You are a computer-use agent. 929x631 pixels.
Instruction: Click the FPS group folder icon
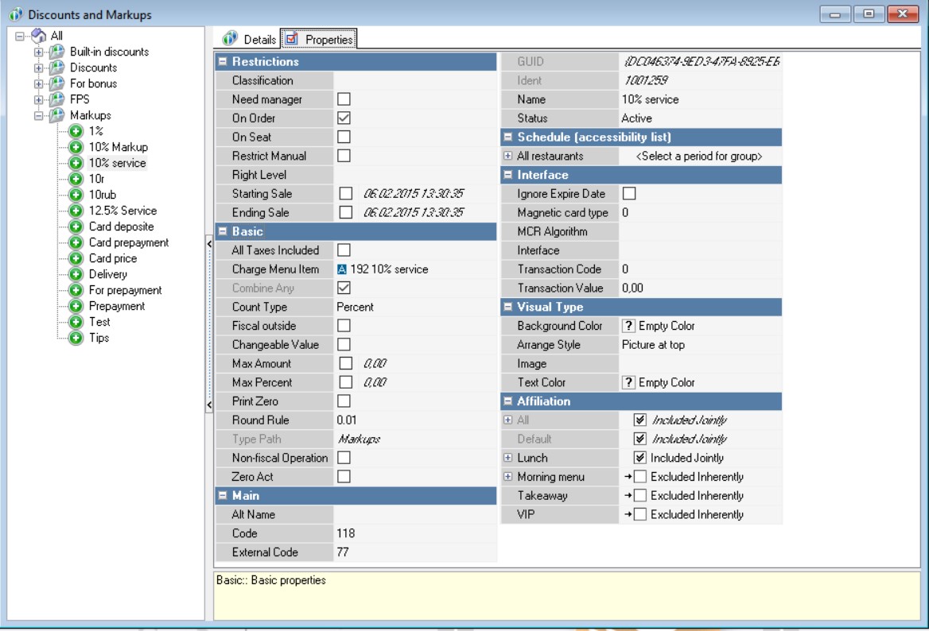(56, 99)
